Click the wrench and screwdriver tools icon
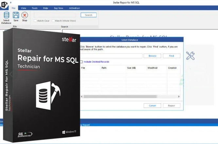218x144 pixels. click(190, 56)
